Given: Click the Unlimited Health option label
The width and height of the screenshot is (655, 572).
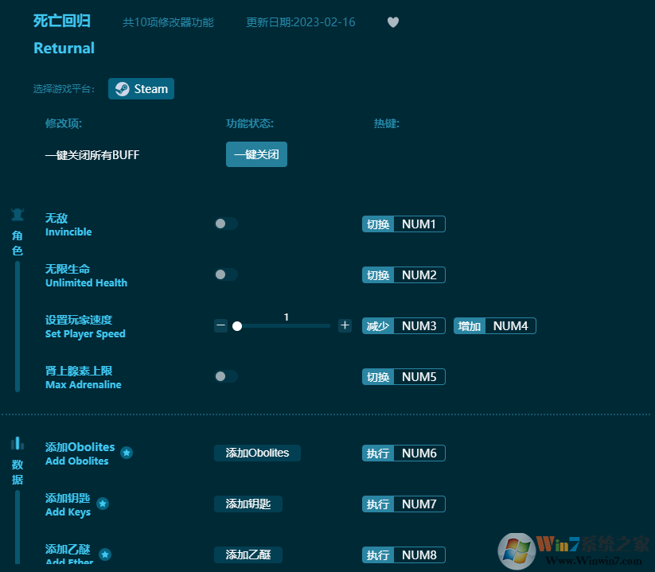Looking at the screenshot, I should [86, 275].
